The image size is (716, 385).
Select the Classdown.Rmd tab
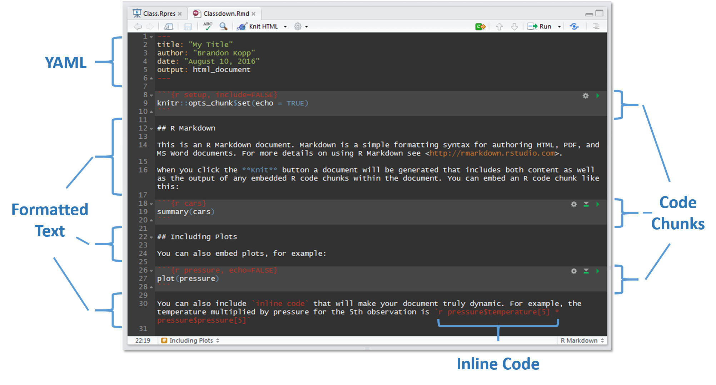(x=224, y=14)
